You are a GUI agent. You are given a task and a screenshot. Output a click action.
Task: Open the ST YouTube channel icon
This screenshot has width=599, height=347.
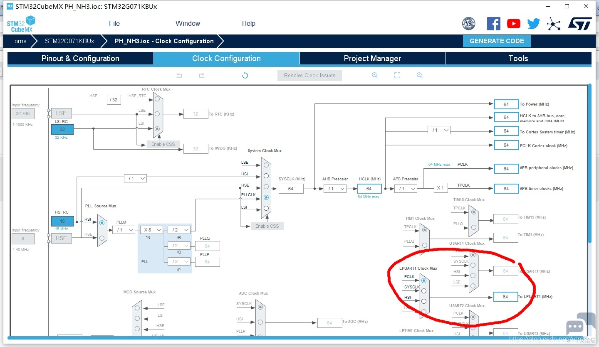(x=514, y=24)
